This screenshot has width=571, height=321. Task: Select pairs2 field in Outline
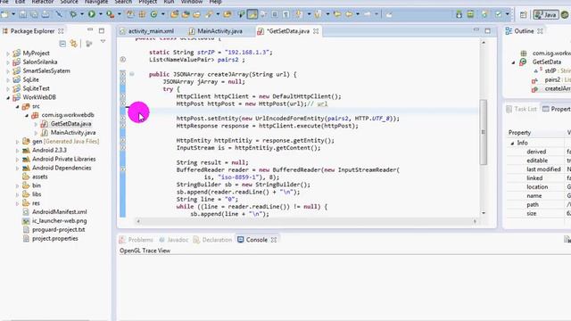click(x=551, y=79)
